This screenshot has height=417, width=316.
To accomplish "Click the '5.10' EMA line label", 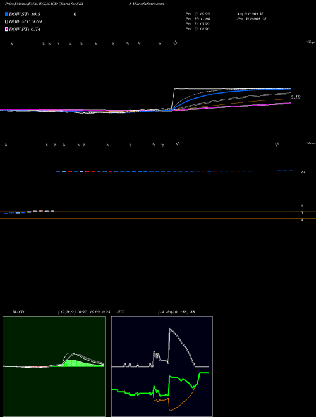I will click(296, 97).
